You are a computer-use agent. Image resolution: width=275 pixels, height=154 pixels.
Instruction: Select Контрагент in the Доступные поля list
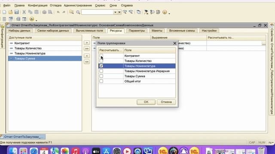45,43
